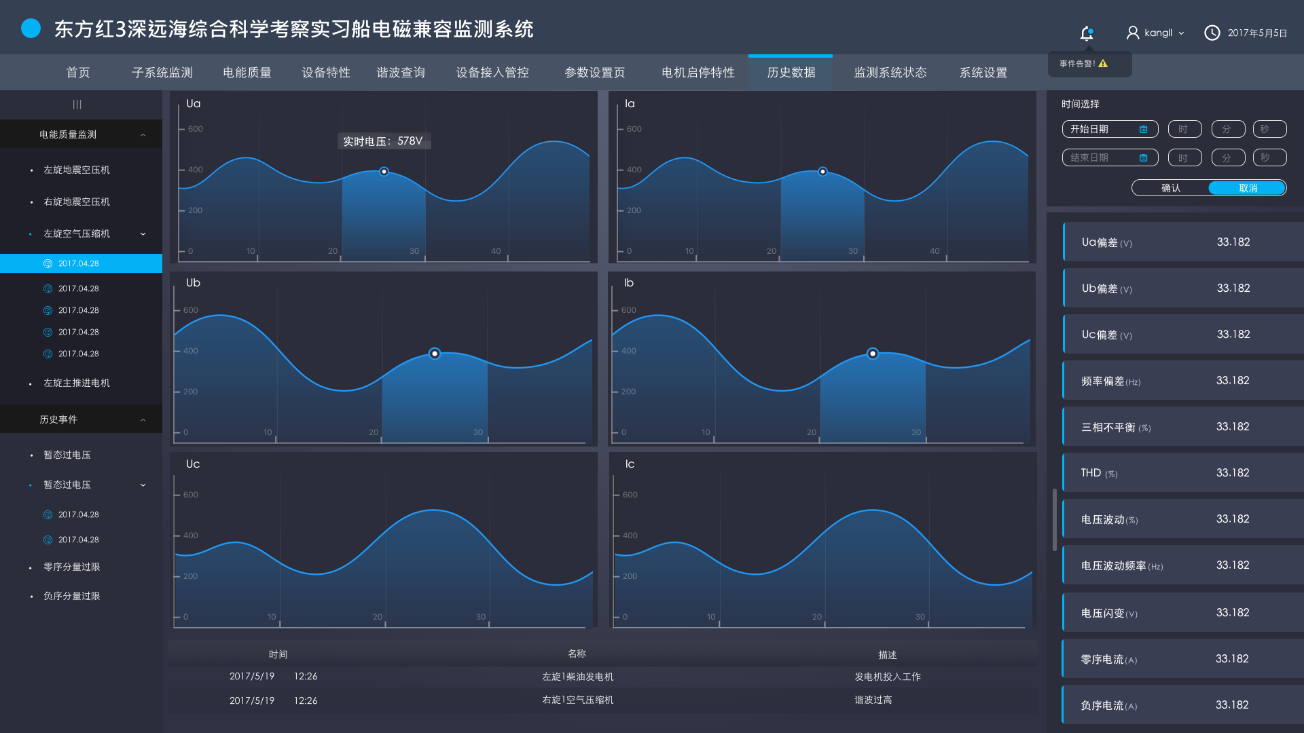The height and width of the screenshot is (733, 1304).
Task: Open calendar icon in start date field
Action: click(x=1144, y=129)
